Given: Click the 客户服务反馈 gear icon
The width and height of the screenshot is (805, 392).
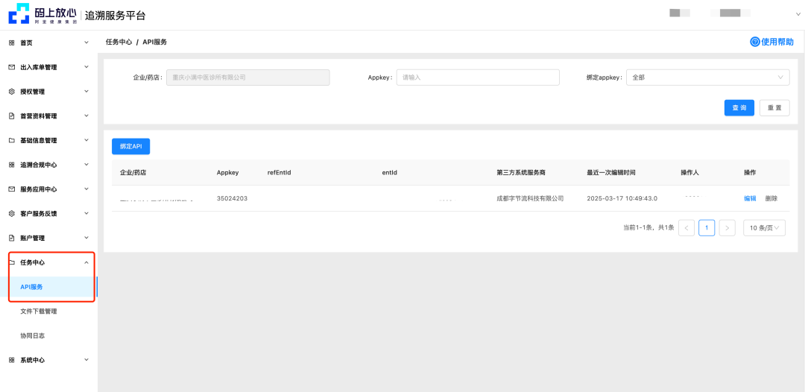Looking at the screenshot, I should tap(11, 213).
